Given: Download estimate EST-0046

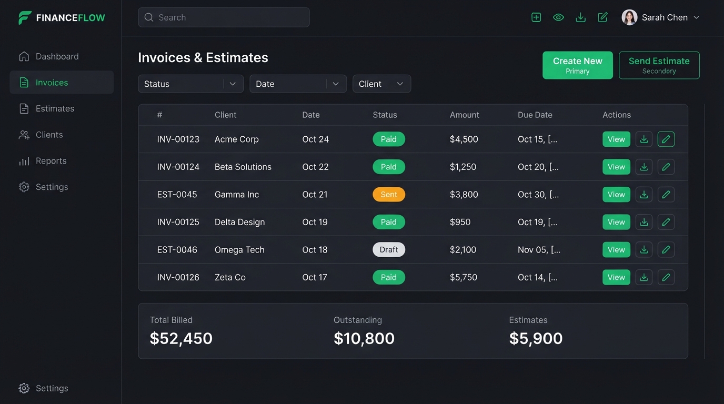Looking at the screenshot, I should 643,250.
